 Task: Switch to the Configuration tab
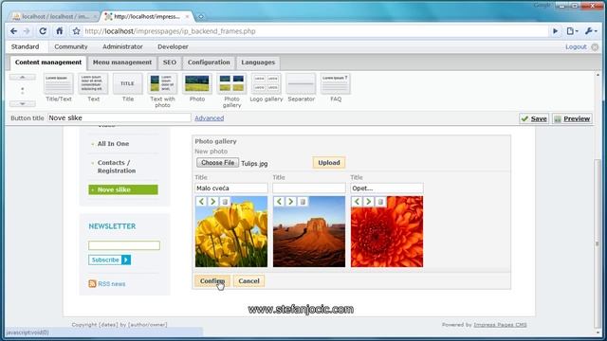[x=209, y=63]
